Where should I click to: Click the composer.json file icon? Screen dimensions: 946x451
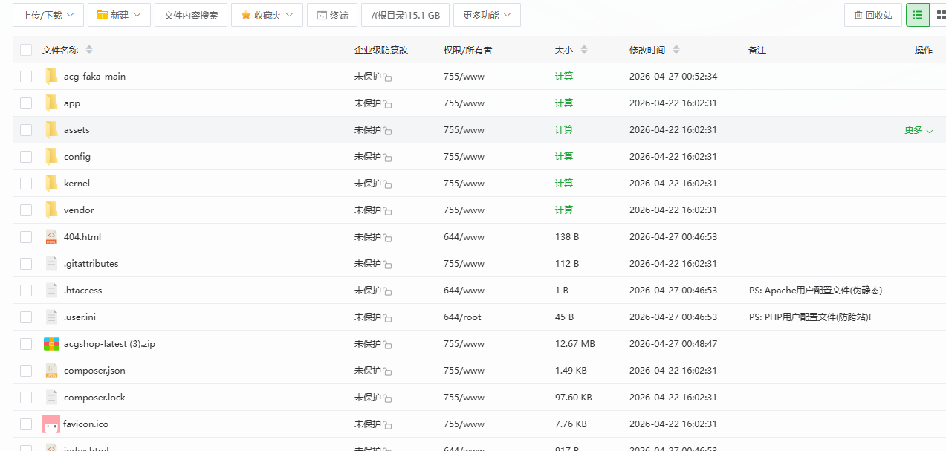51,371
